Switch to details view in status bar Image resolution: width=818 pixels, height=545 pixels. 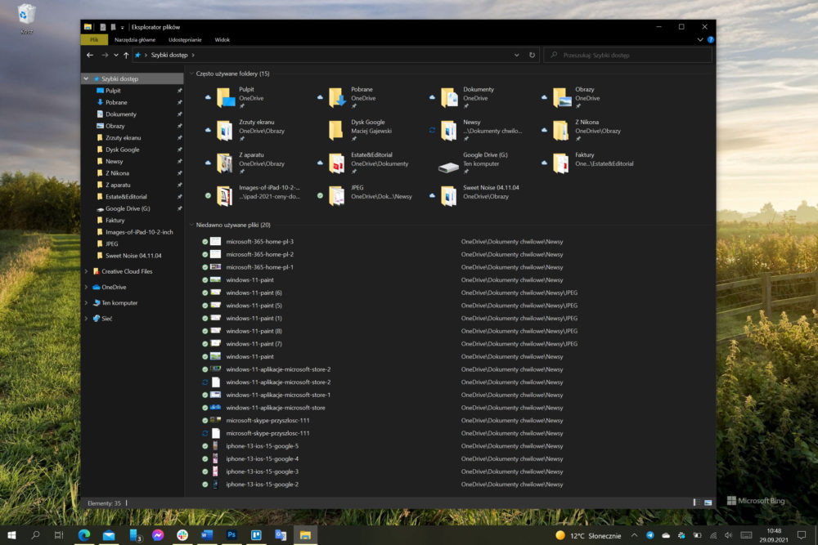tap(695, 503)
